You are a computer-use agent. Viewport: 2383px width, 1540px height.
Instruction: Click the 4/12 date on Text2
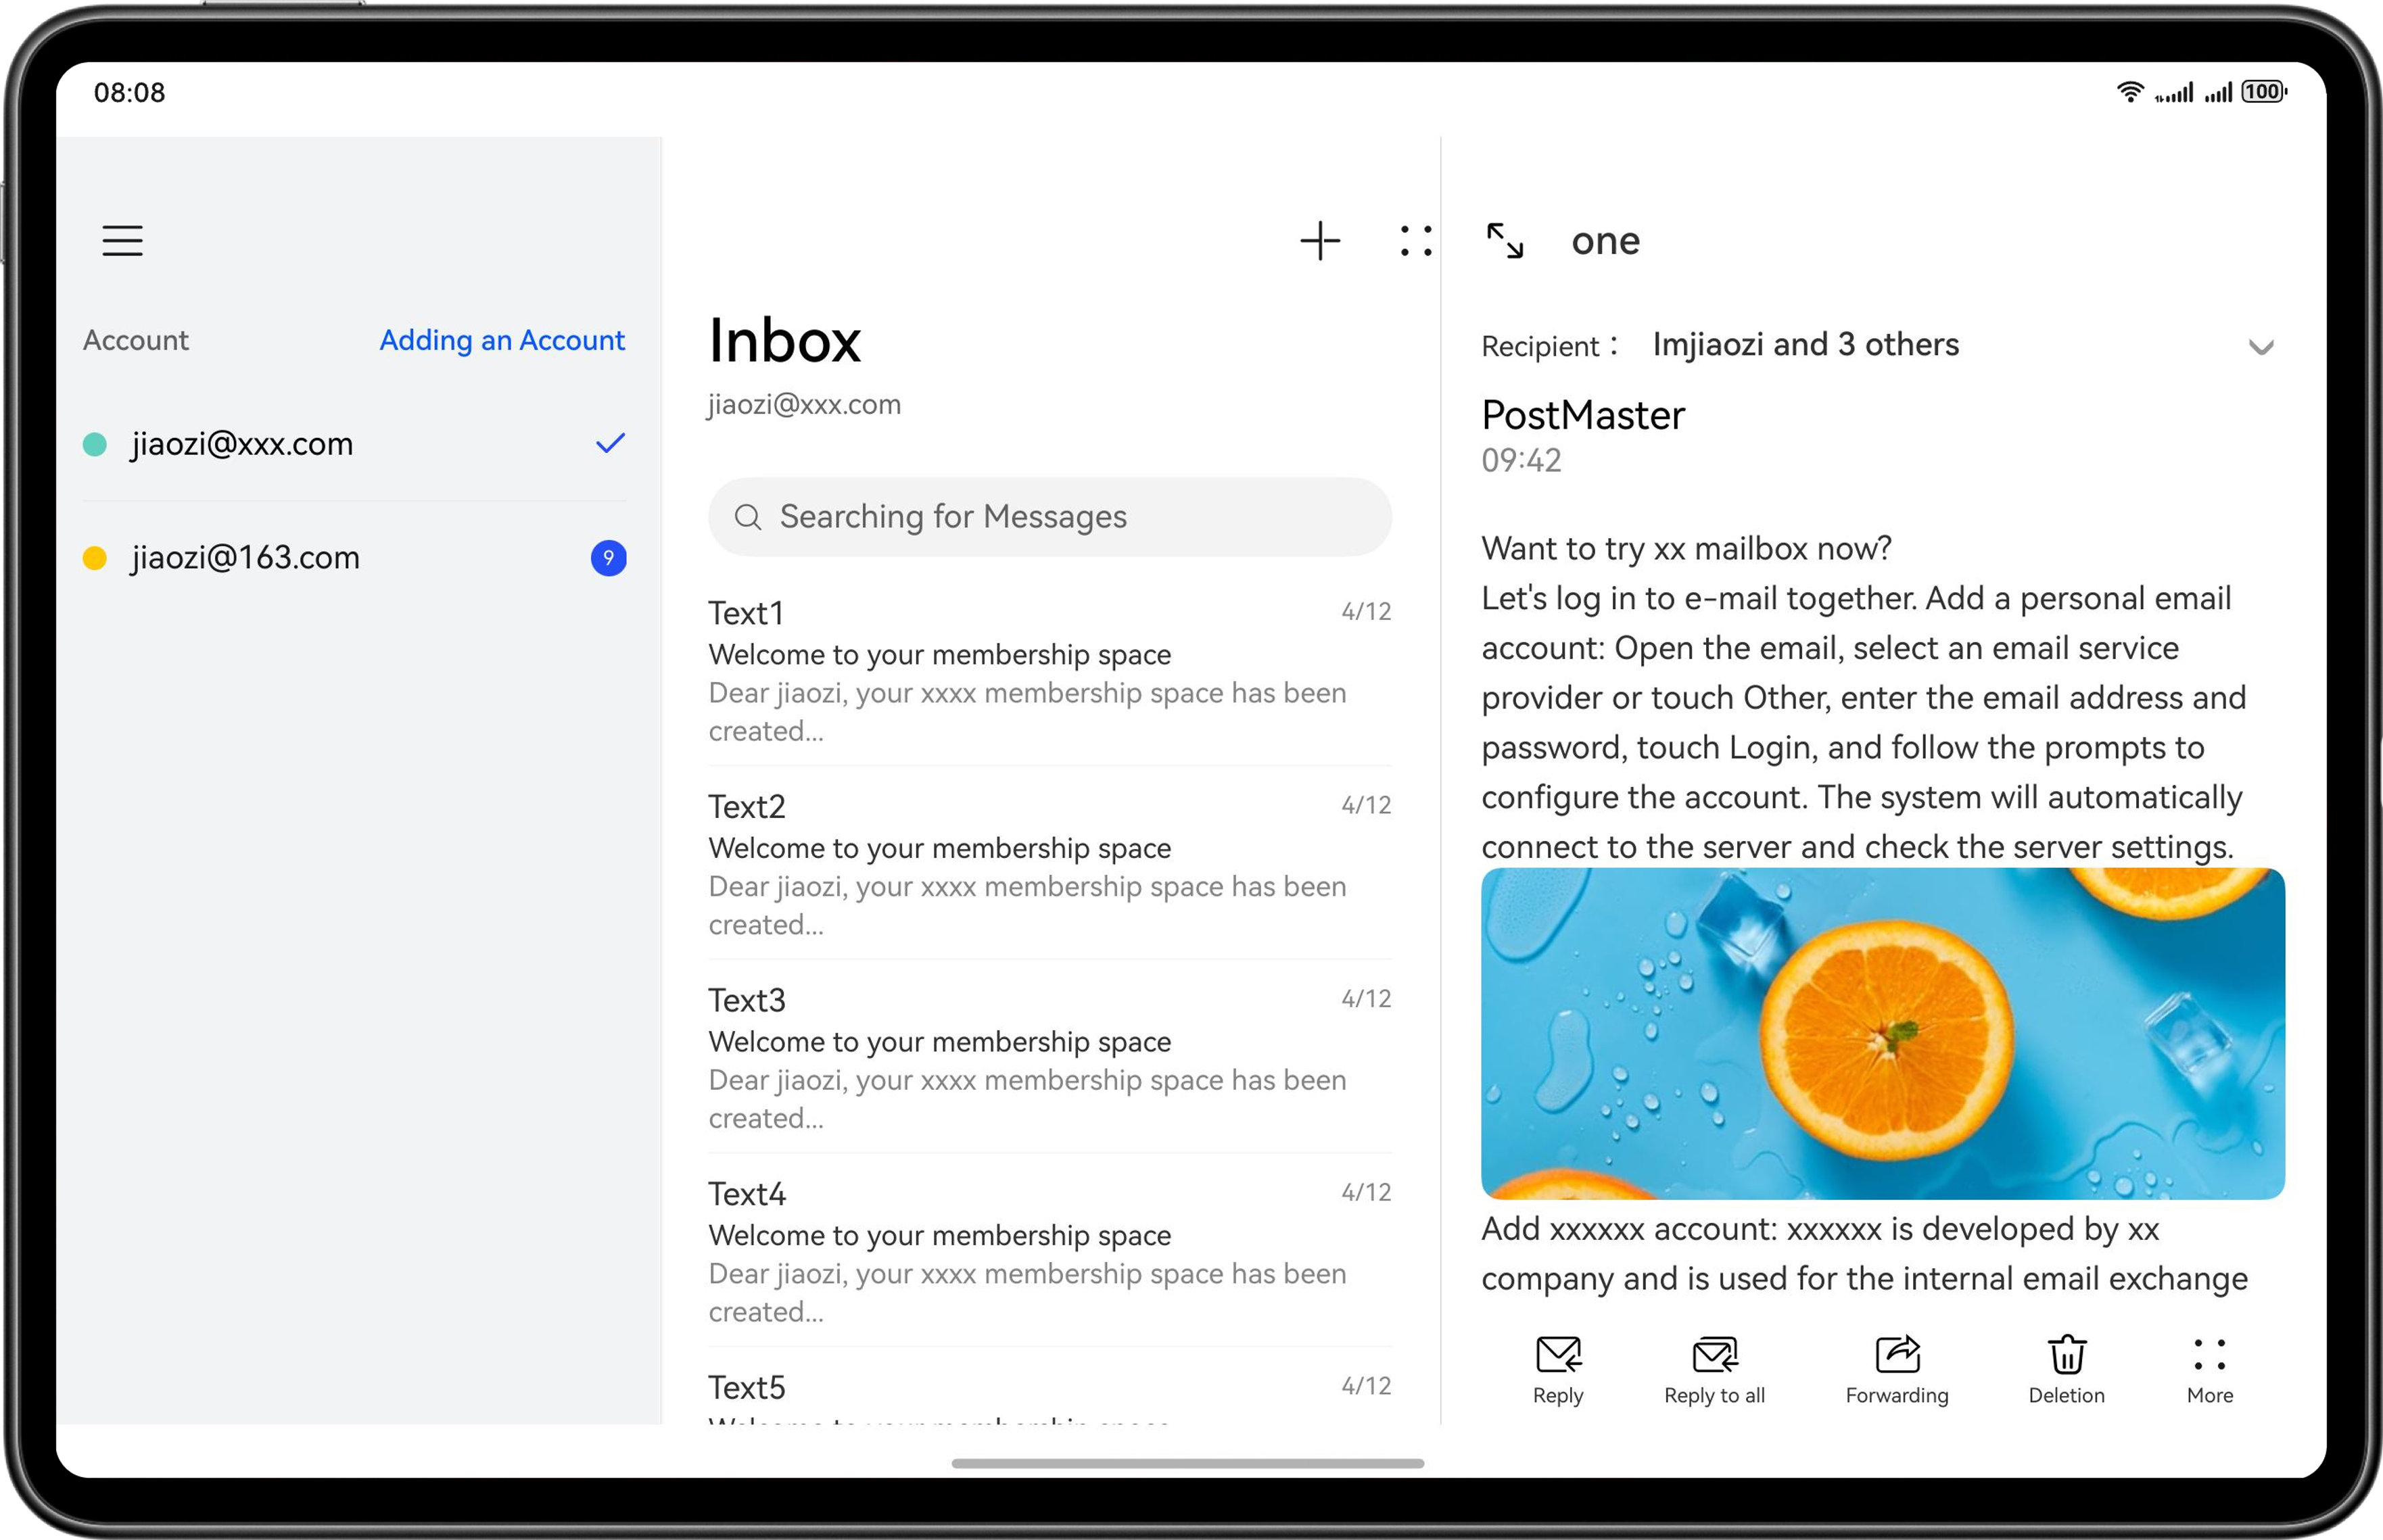point(1366,806)
